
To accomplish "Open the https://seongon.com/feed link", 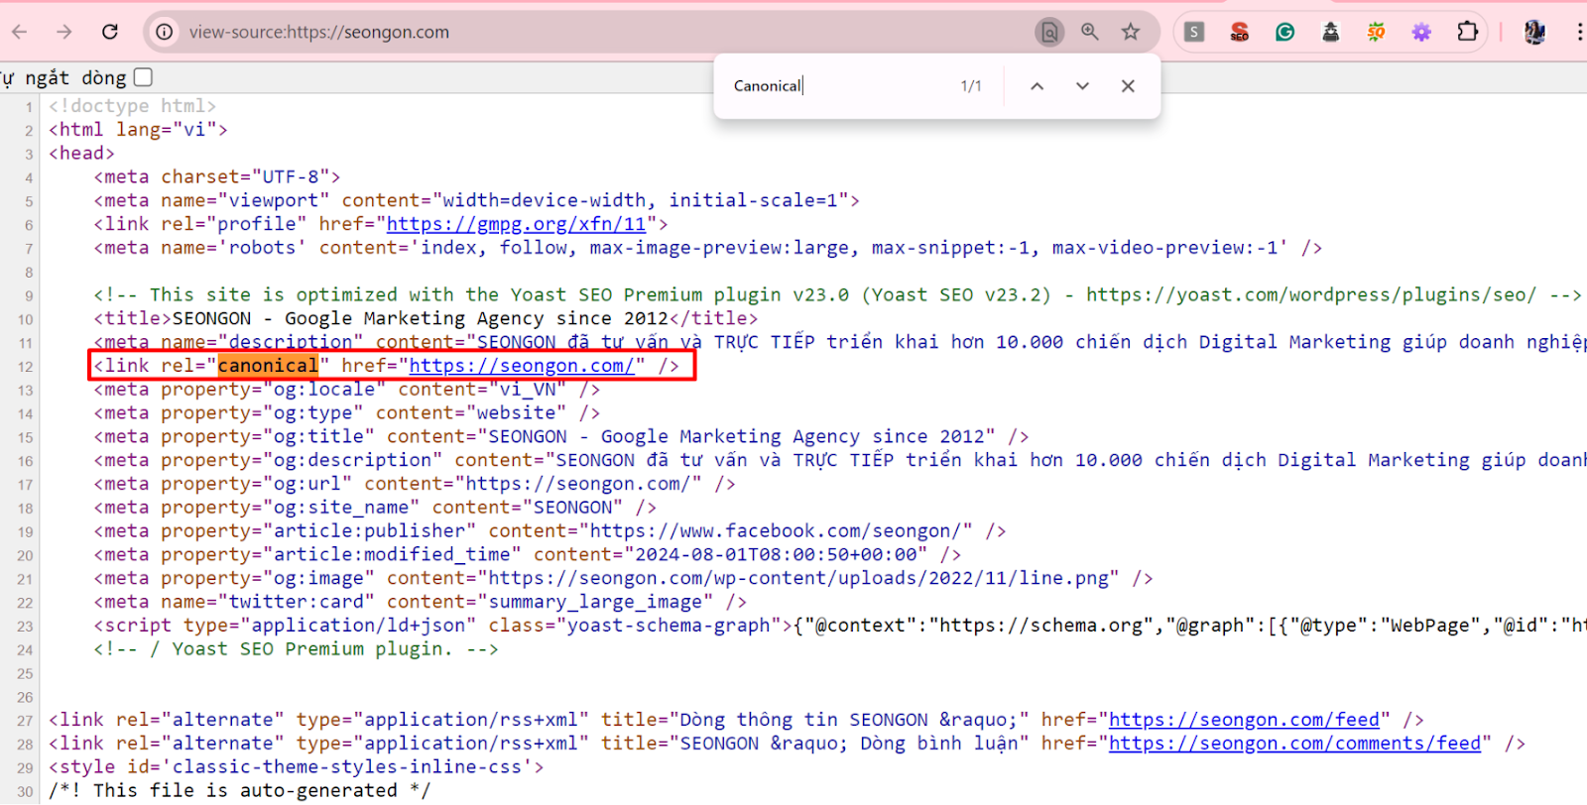I will [x=1244, y=720].
